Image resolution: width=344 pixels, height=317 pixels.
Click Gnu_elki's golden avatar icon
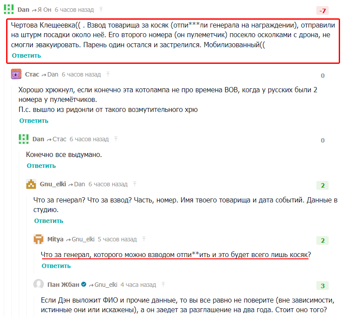pyautogui.click(x=31, y=184)
